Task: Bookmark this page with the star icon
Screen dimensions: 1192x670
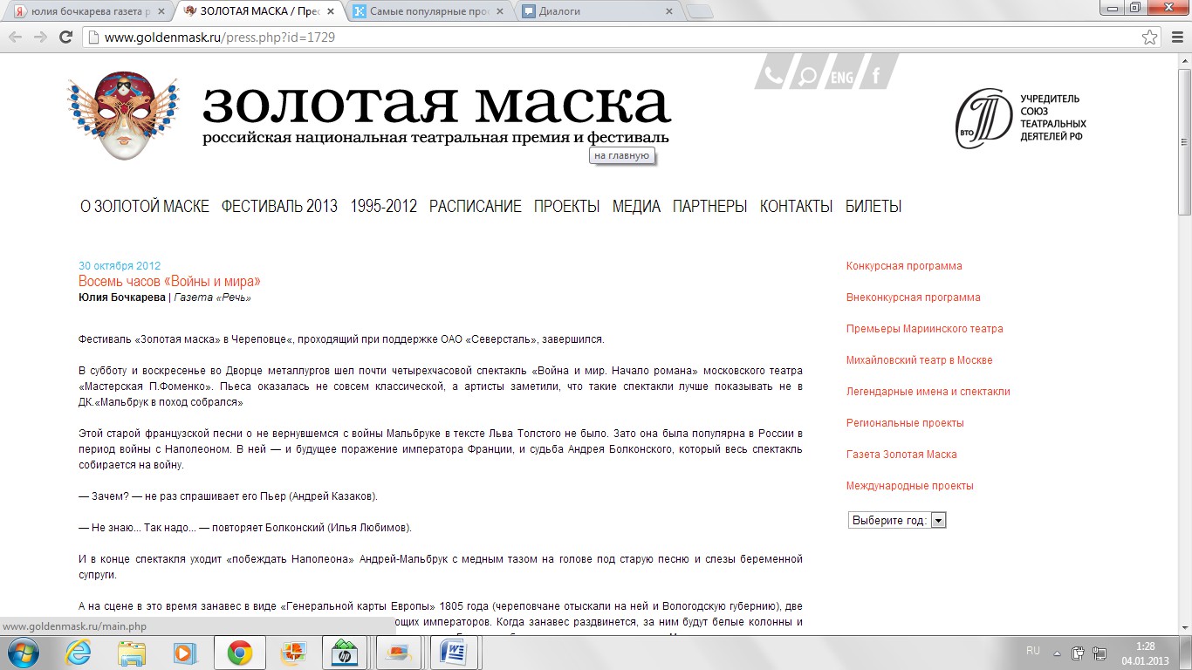Action: pyautogui.click(x=1150, y=38)
